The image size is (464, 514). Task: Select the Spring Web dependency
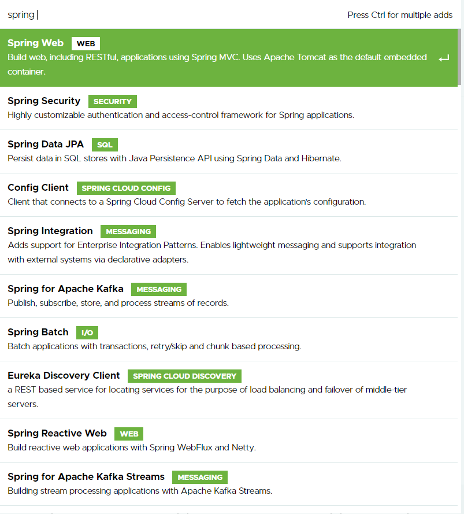coord(229,58)
